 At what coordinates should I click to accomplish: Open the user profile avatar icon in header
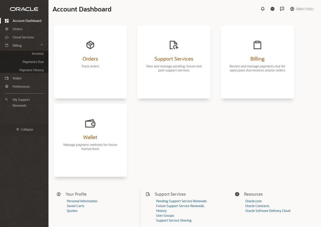[292, 9]
